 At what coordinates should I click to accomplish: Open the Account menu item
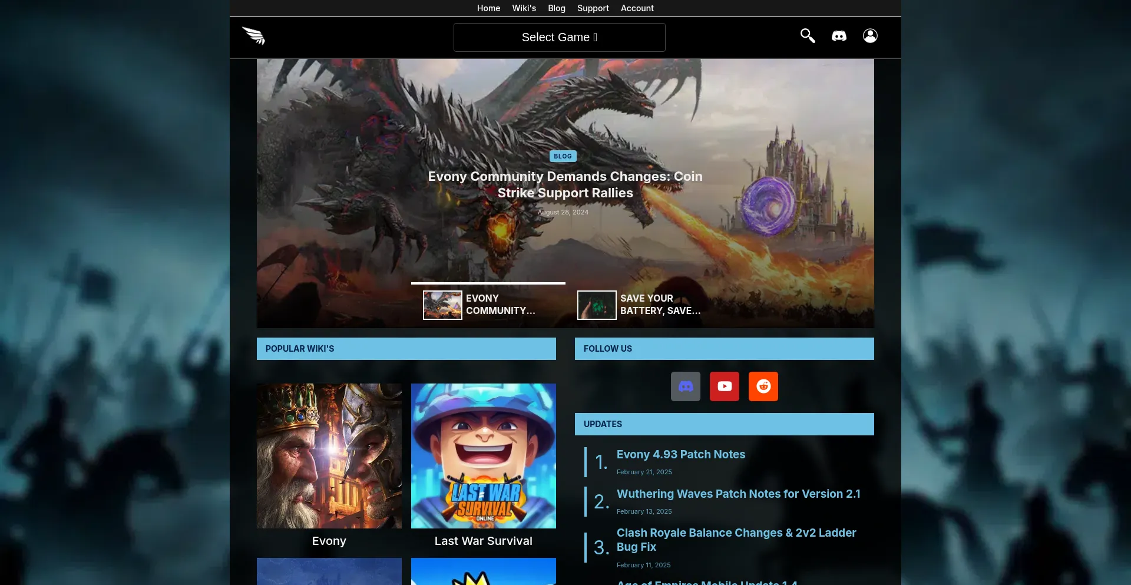point(637,8)
